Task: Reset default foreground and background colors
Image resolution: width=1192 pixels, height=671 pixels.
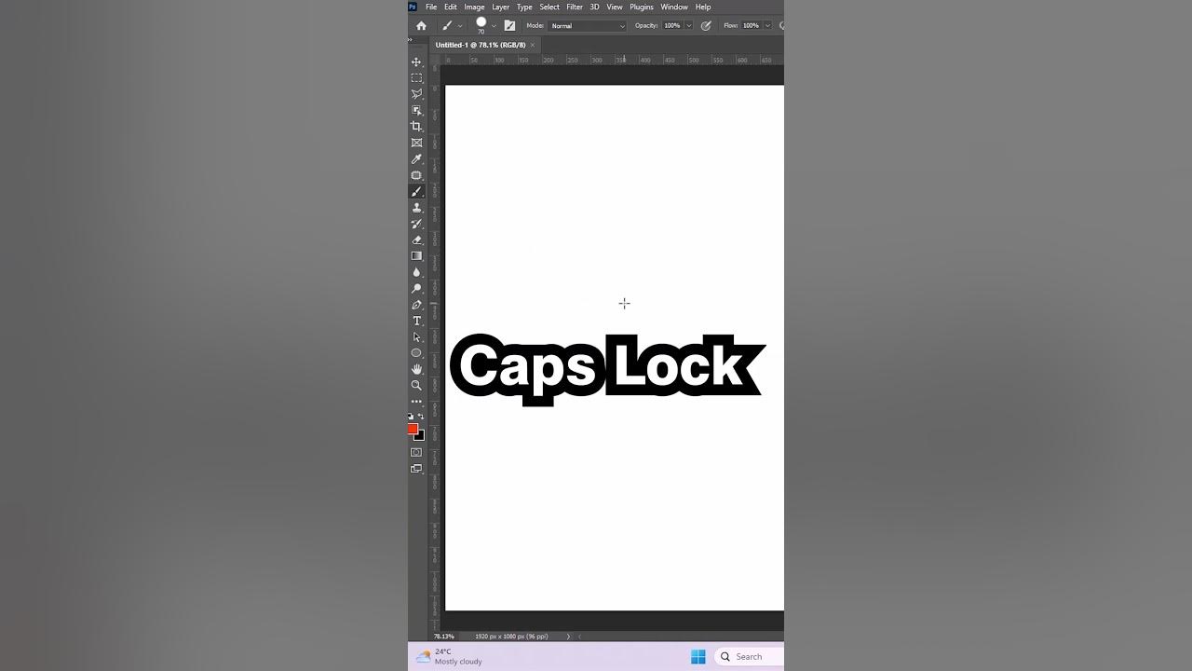Action: click(411, 417)
